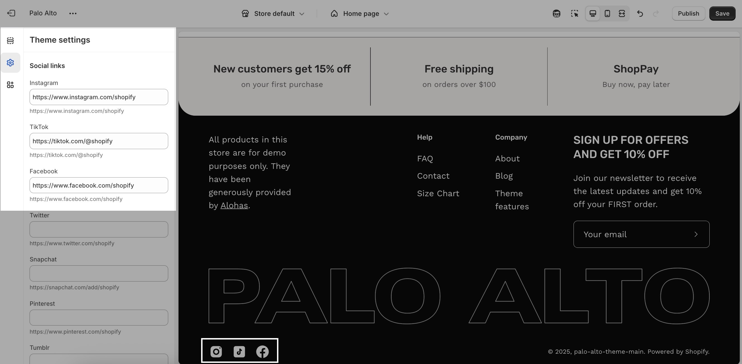Screen dimensions: 742x364
Task: Open the FAQ footer menu link
Action: pyautogui.click(x=425, y=159)
